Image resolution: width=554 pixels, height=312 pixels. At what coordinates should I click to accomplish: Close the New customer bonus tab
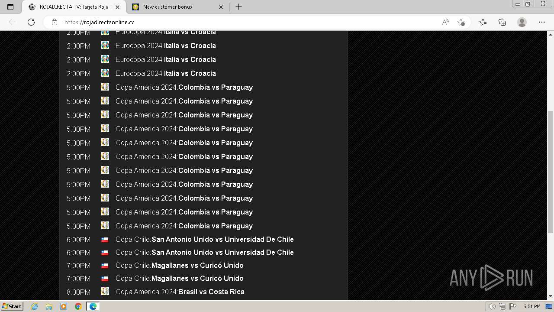pyautogui.click(x=221, y=7)
